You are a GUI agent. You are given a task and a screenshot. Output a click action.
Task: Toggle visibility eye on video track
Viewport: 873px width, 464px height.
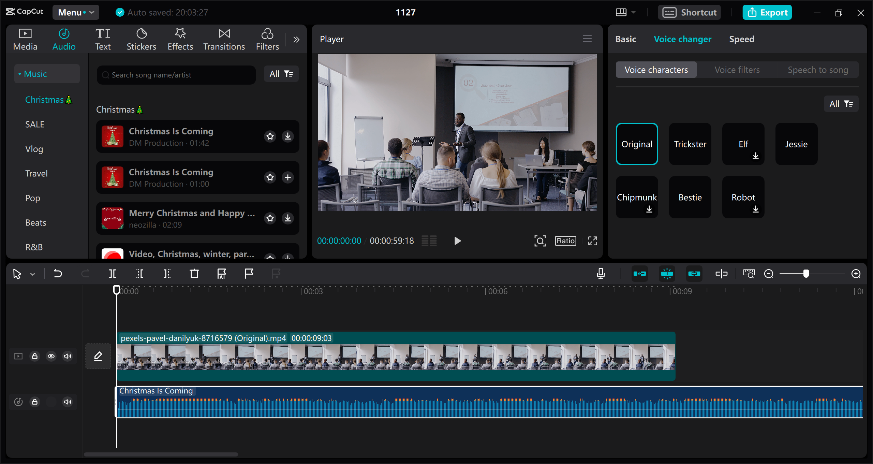pos(51,356)
